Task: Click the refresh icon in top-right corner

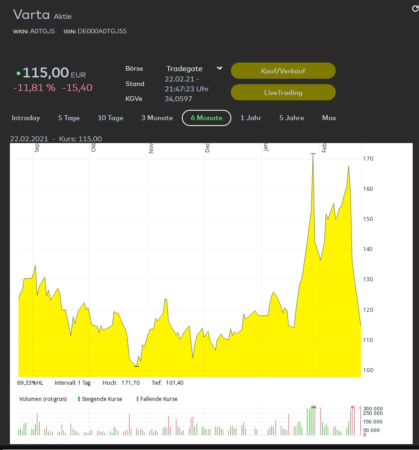Action: pyautogui.click(x=415, y=9)
